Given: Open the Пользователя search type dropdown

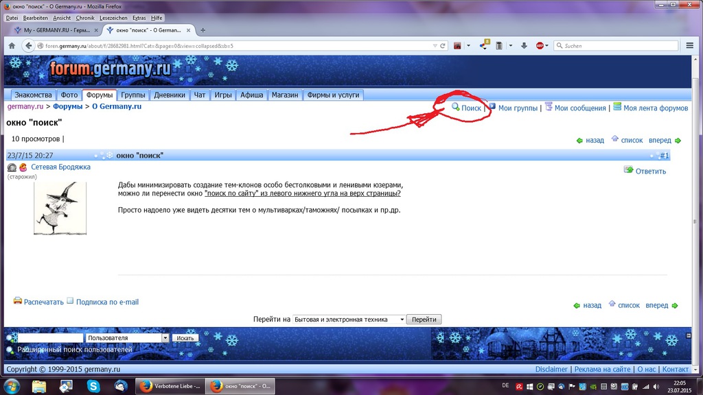Looking at the screenshot, I should [x=127, y=338].
